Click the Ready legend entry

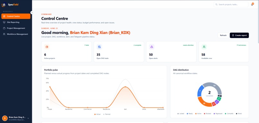190,114
